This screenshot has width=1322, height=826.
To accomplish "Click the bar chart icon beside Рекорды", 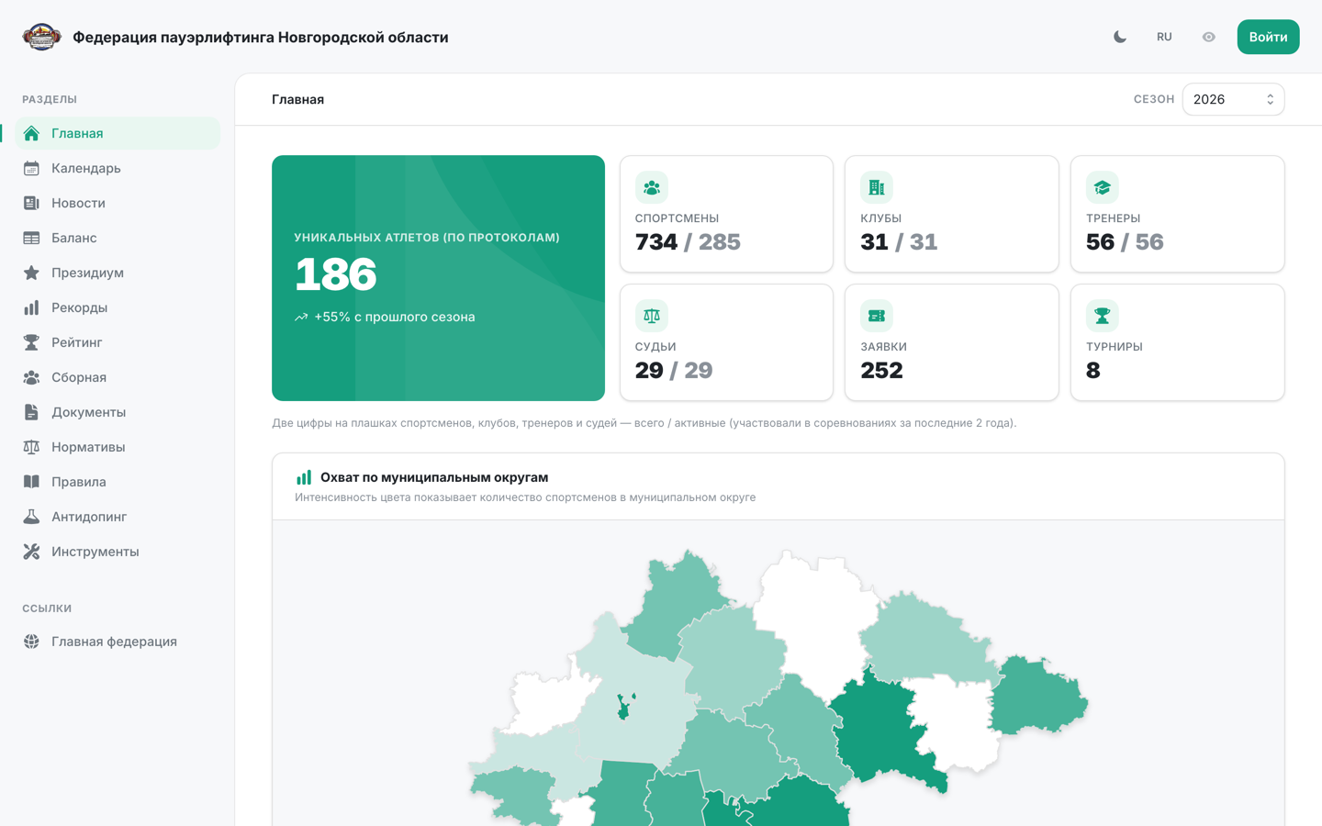I will click(31, 307).
